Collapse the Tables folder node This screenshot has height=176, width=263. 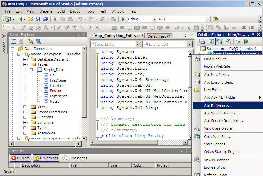[25, 64]
